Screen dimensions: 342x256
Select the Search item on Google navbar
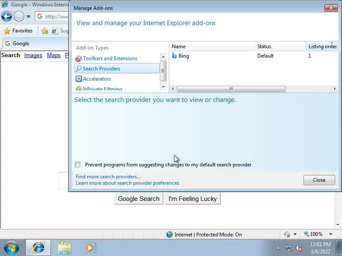[x=11, y=55]
